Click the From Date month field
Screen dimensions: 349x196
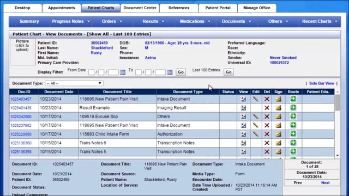pyautogui.click(x=91, y=72)
